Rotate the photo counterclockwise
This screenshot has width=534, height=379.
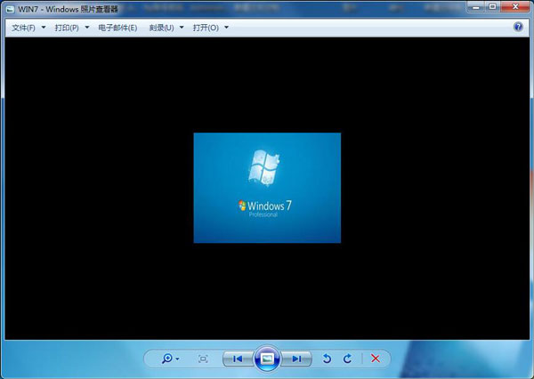pos(327,359)
